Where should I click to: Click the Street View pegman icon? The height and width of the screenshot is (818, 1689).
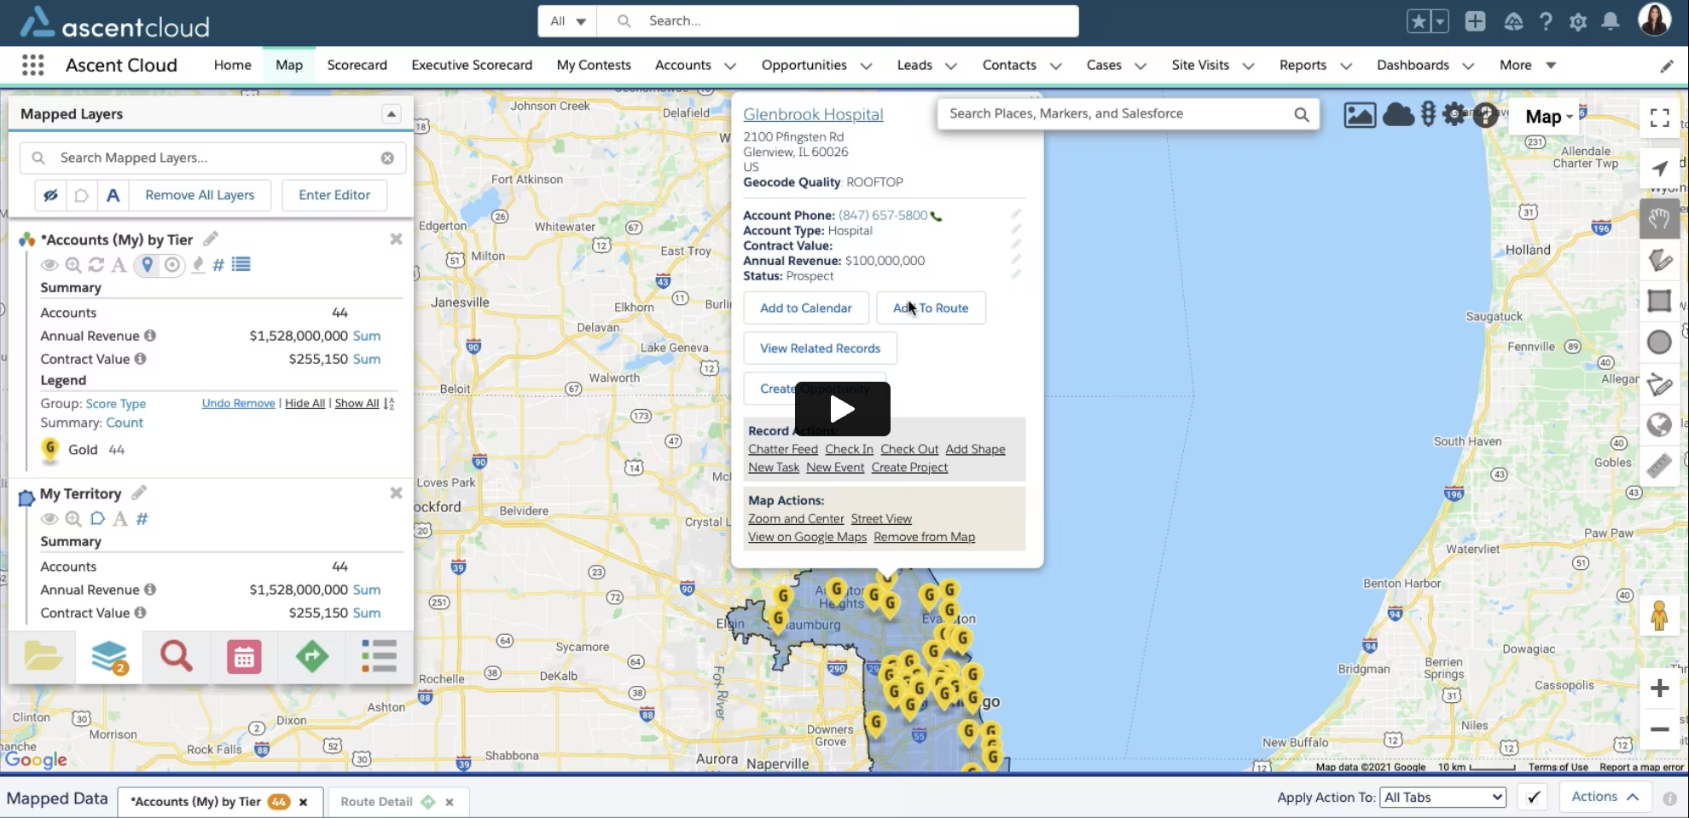click(1659, 615)
